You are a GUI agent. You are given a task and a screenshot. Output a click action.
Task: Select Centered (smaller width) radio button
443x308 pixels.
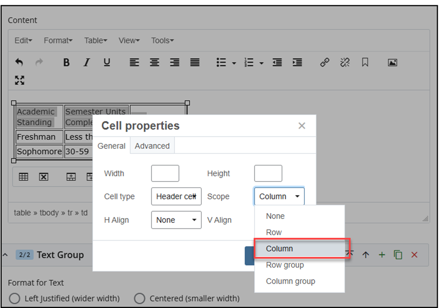(139, 299)
